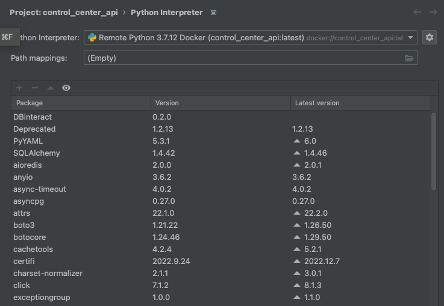
Task: Select the anyio package row
Action: [220, 177]
